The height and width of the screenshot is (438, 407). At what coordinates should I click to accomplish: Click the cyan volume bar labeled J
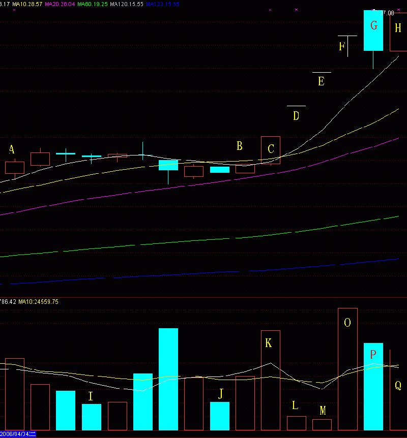pyautogui.click(x=220, y=416)
